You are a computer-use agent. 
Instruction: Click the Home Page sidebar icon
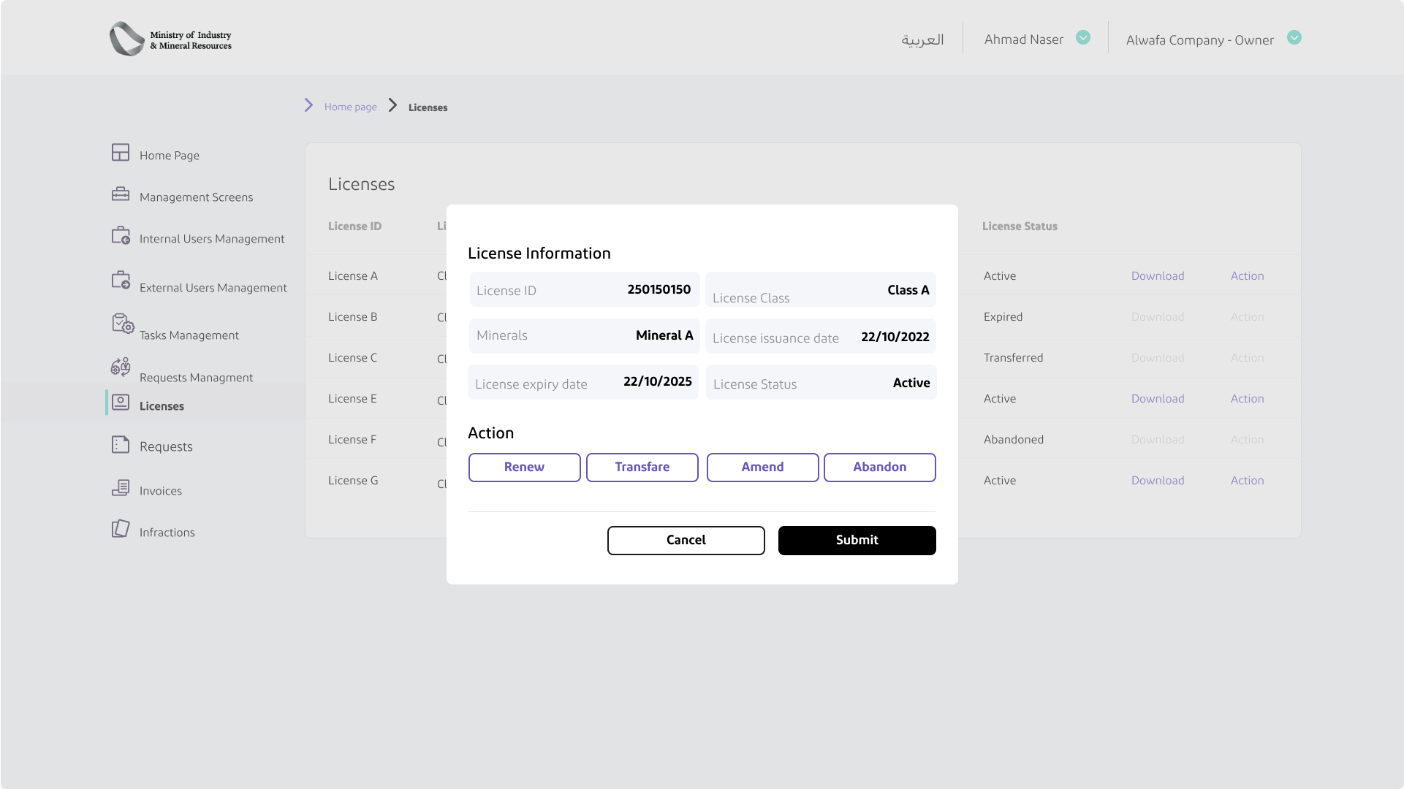click(121, 152)
